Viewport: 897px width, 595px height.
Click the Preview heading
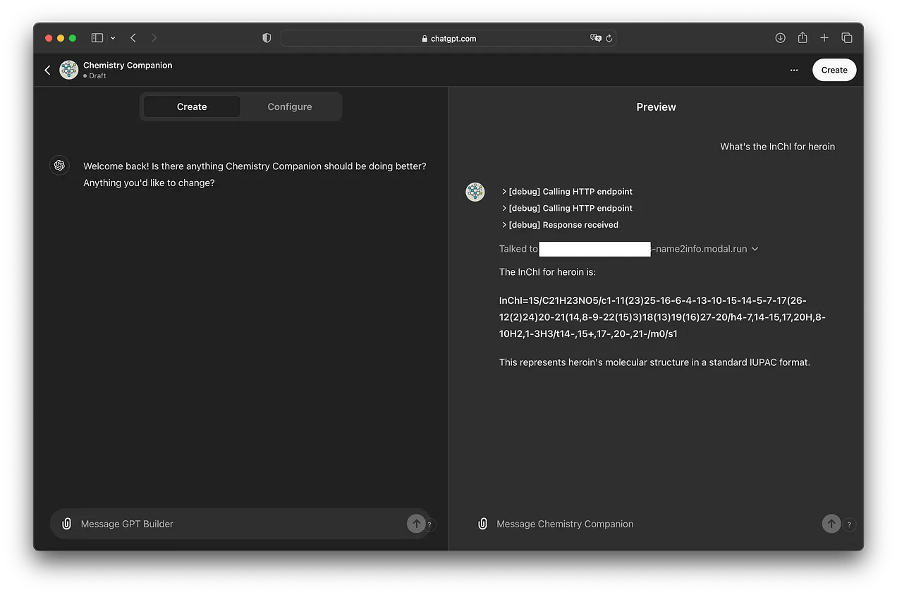pyautogui.click(x=656, y=107)
